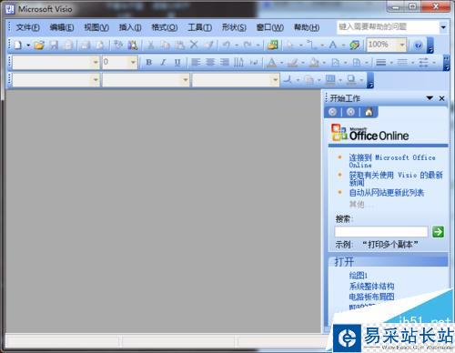Screen dimensions: 455x353
Task: Click the Line Ends icon
Action: pyautogui.click(x=424, y=63)
